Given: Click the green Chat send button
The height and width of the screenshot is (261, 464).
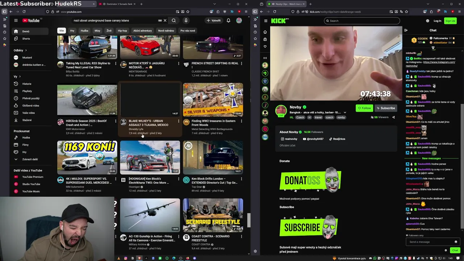Looking at the screenshot, I should (x=455, y=250).
